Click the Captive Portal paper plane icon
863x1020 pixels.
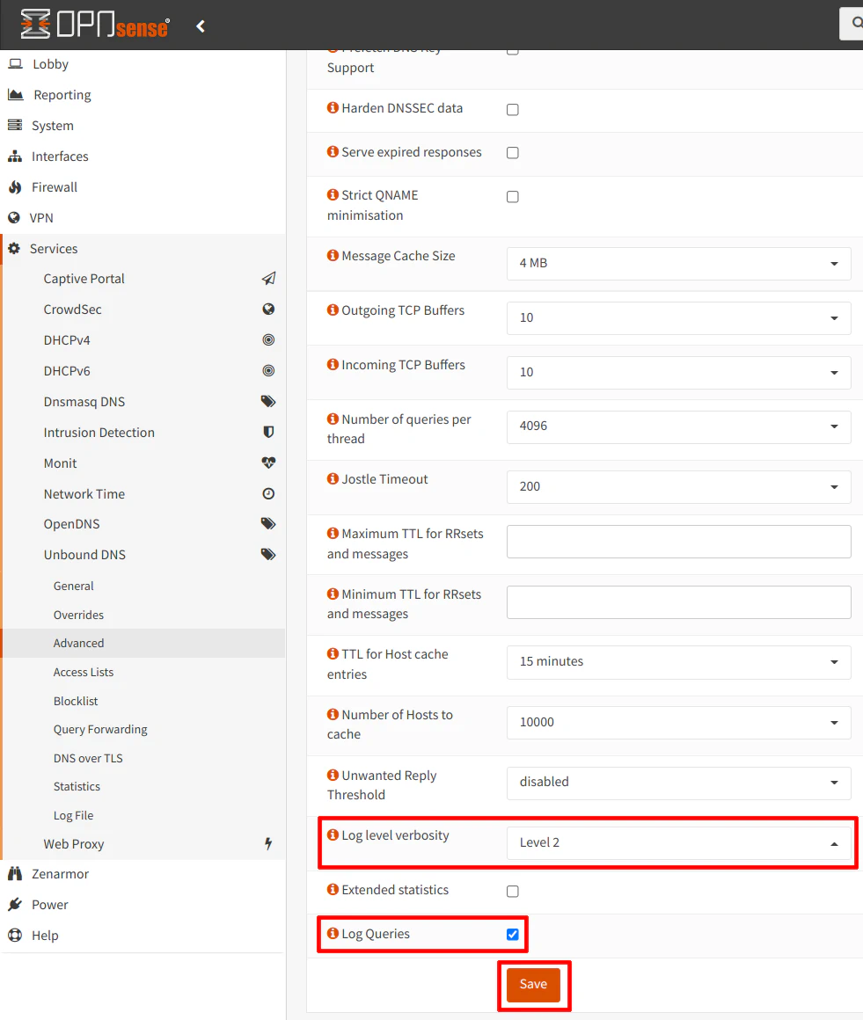pyautogui.click(x=268, y=279)
